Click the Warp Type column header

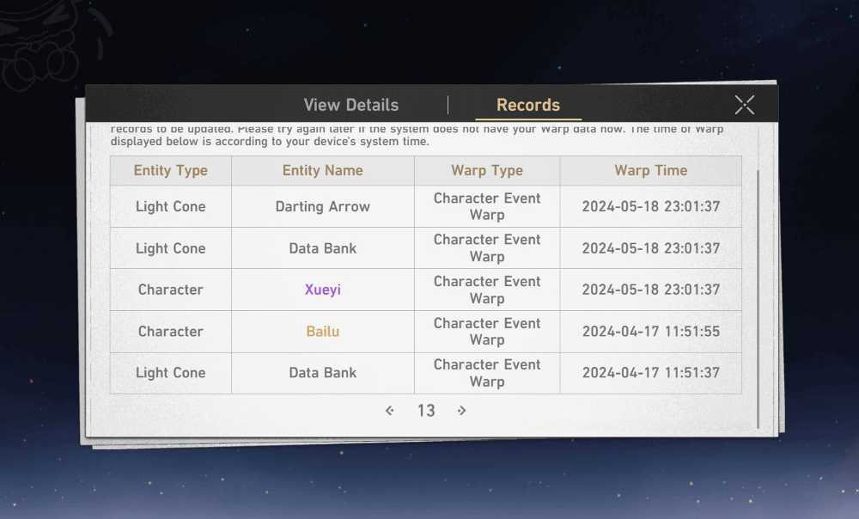[487, 170]
